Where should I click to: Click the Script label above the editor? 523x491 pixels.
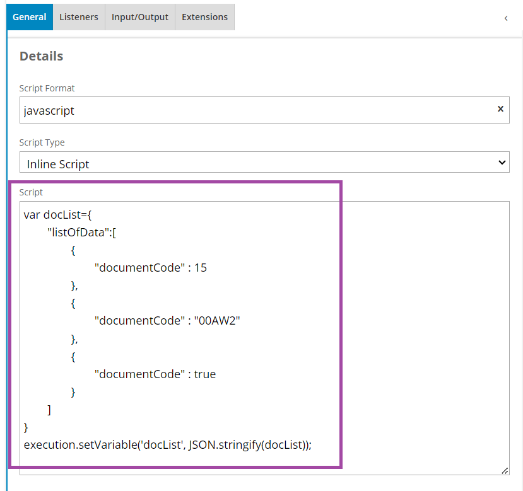31,192
